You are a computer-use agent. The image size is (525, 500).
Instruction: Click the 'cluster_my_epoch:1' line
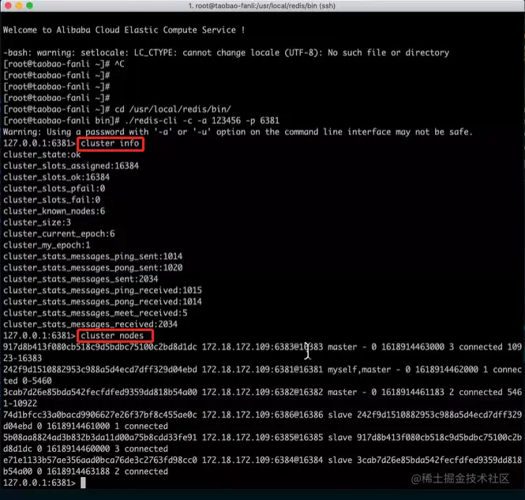[47, 245]
